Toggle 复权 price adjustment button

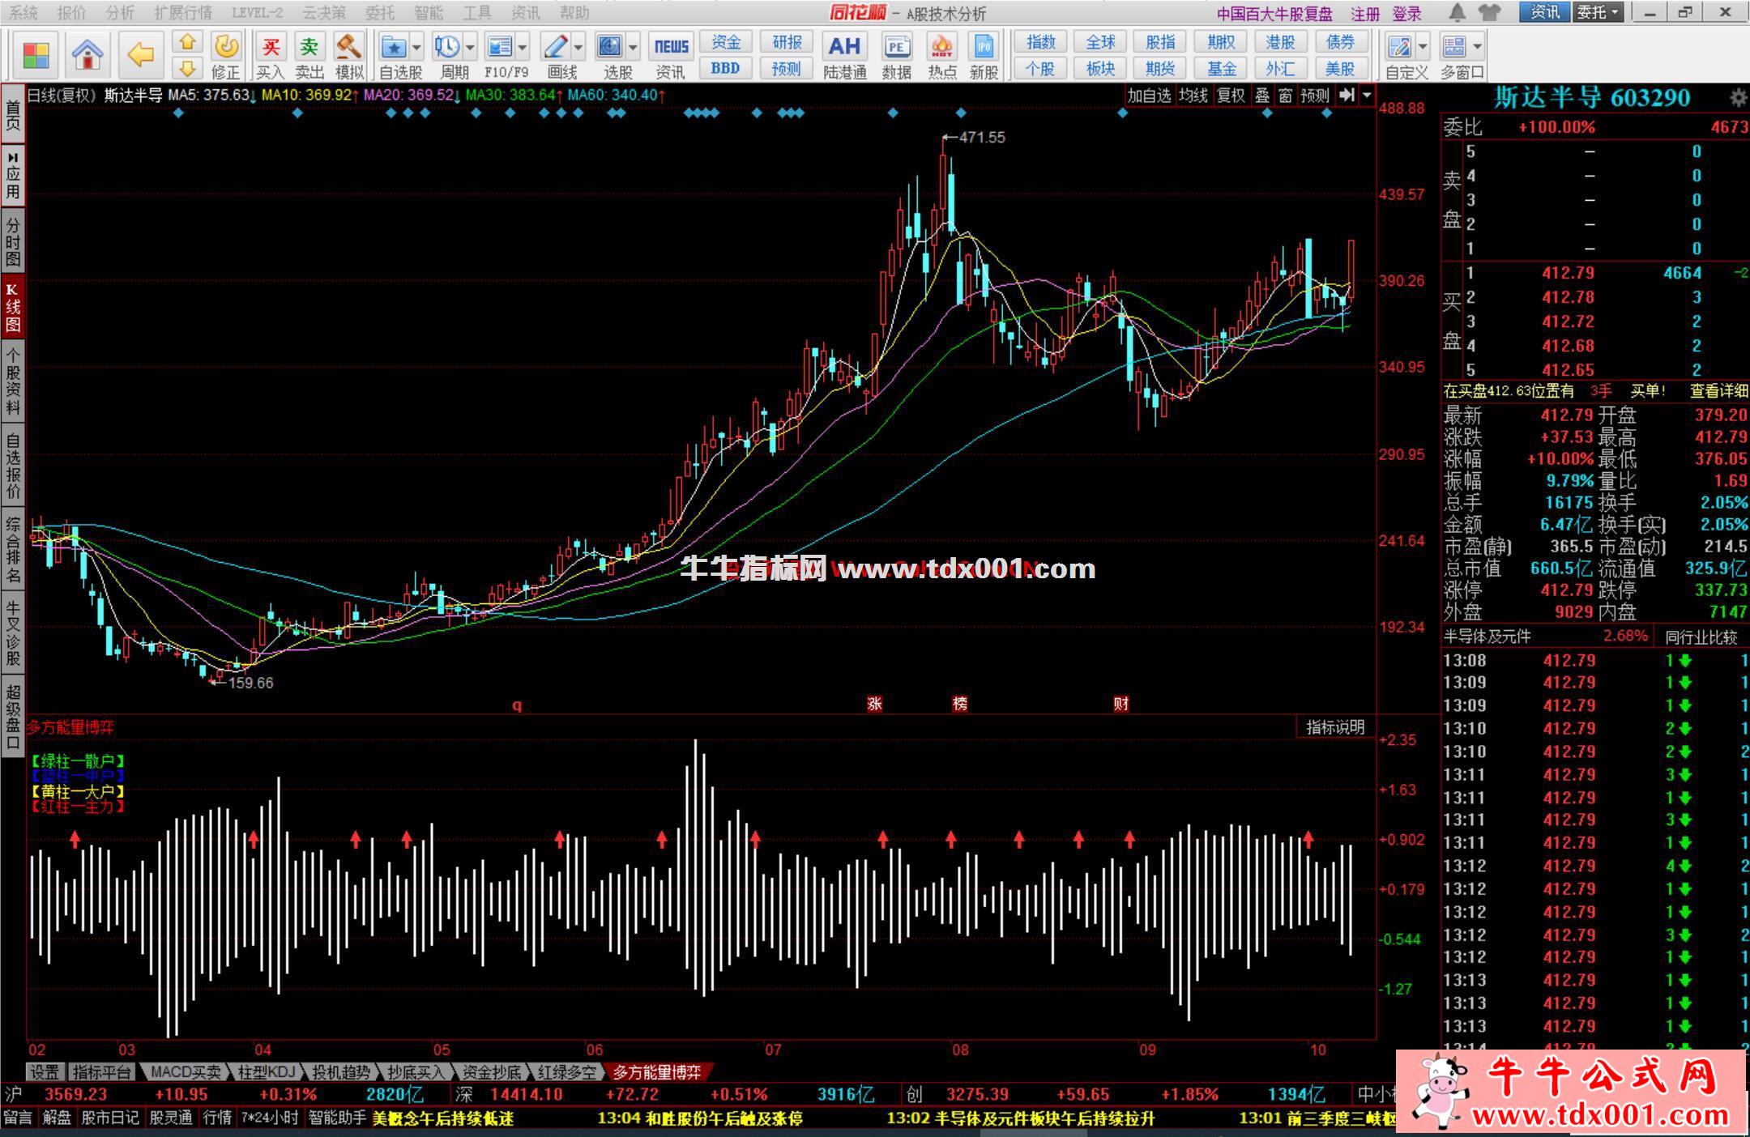[x=1231, y=96]
